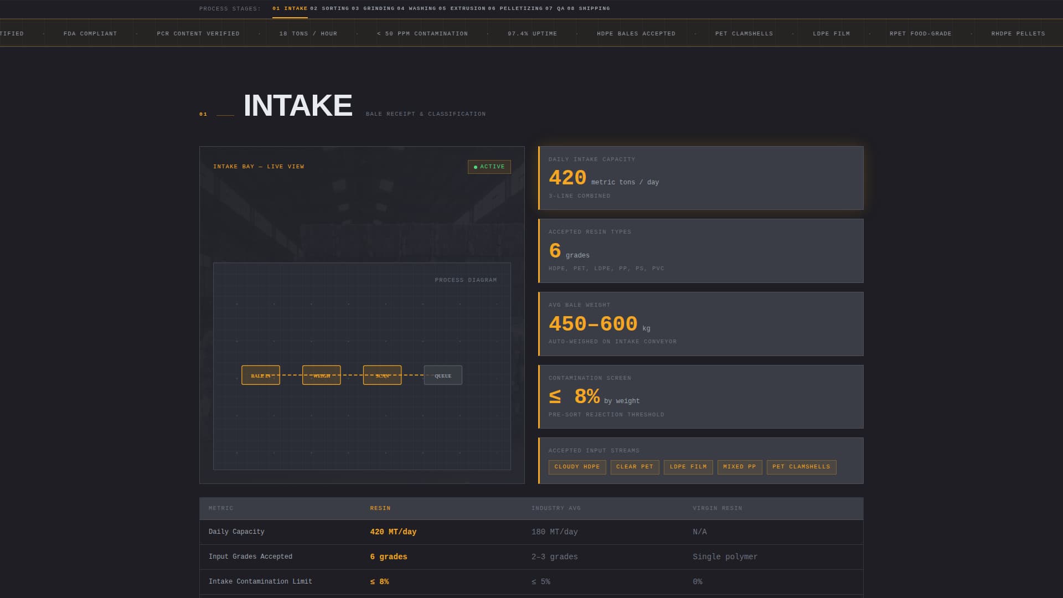Click the QUEUE diagram node
Screen dimensions: 1063x598
[x=443, y=375]
